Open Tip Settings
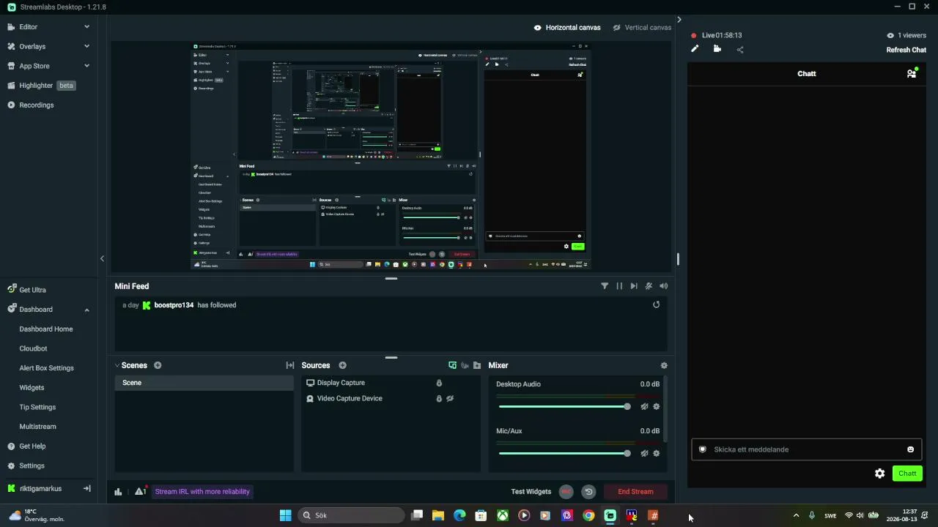938x527 pixels. 37,407
